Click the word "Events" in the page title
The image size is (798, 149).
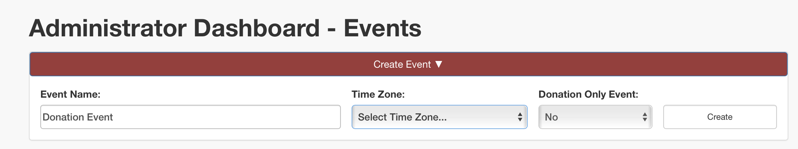[382, 29]
